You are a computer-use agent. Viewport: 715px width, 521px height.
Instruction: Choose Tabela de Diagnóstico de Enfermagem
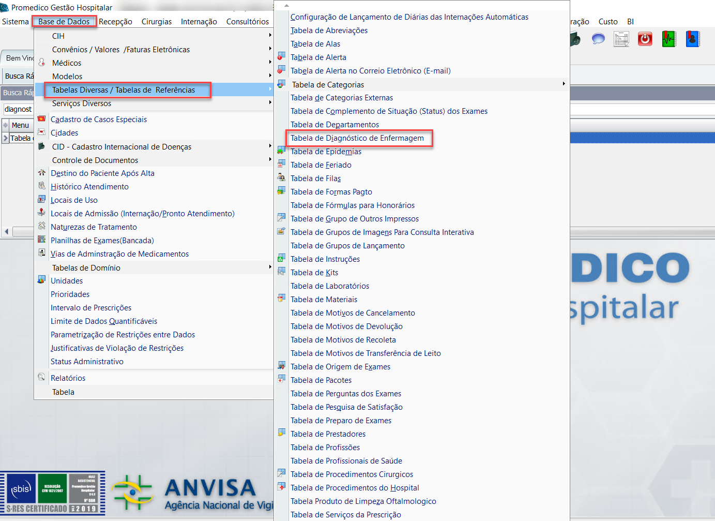pyautogui.click(x=357, y=138)
